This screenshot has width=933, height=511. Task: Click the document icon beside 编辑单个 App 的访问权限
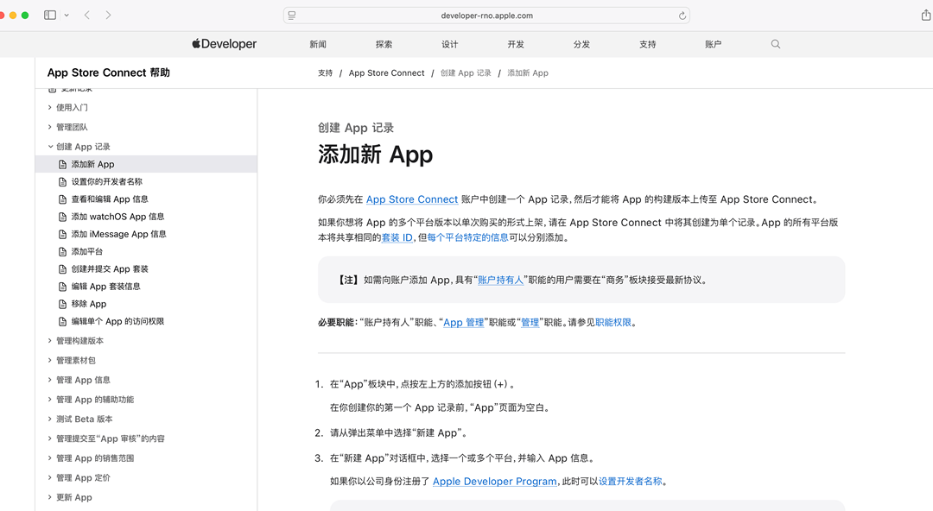click(x=62, y=322)
